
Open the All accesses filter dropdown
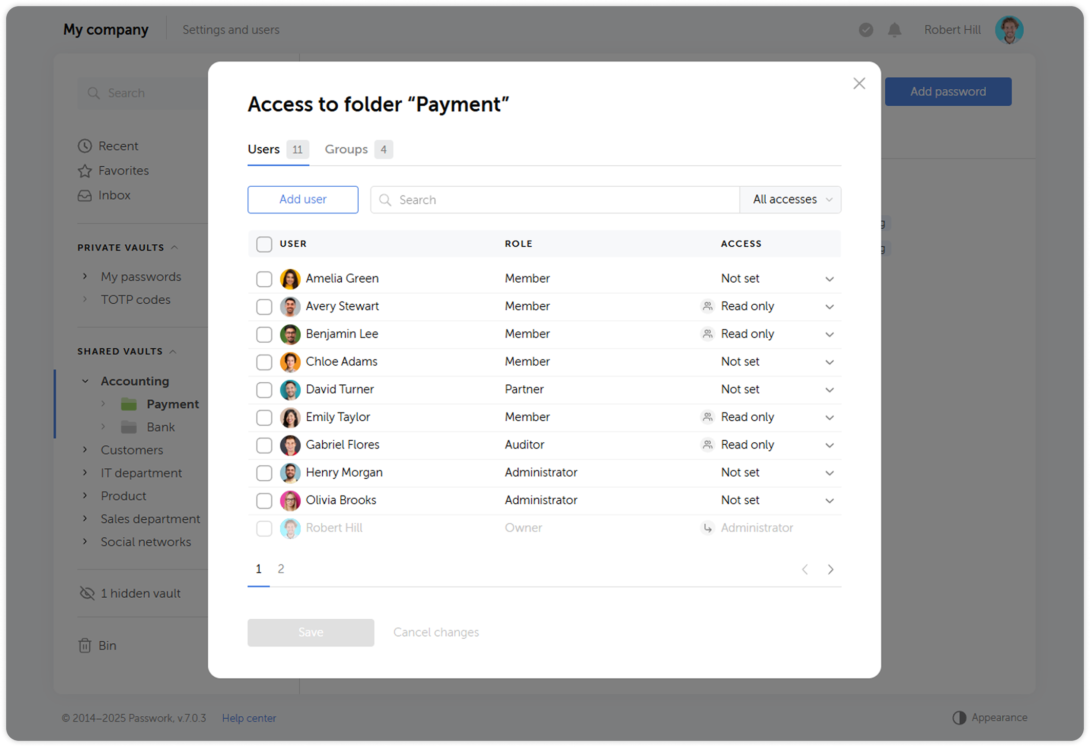(x=790, y=200)
